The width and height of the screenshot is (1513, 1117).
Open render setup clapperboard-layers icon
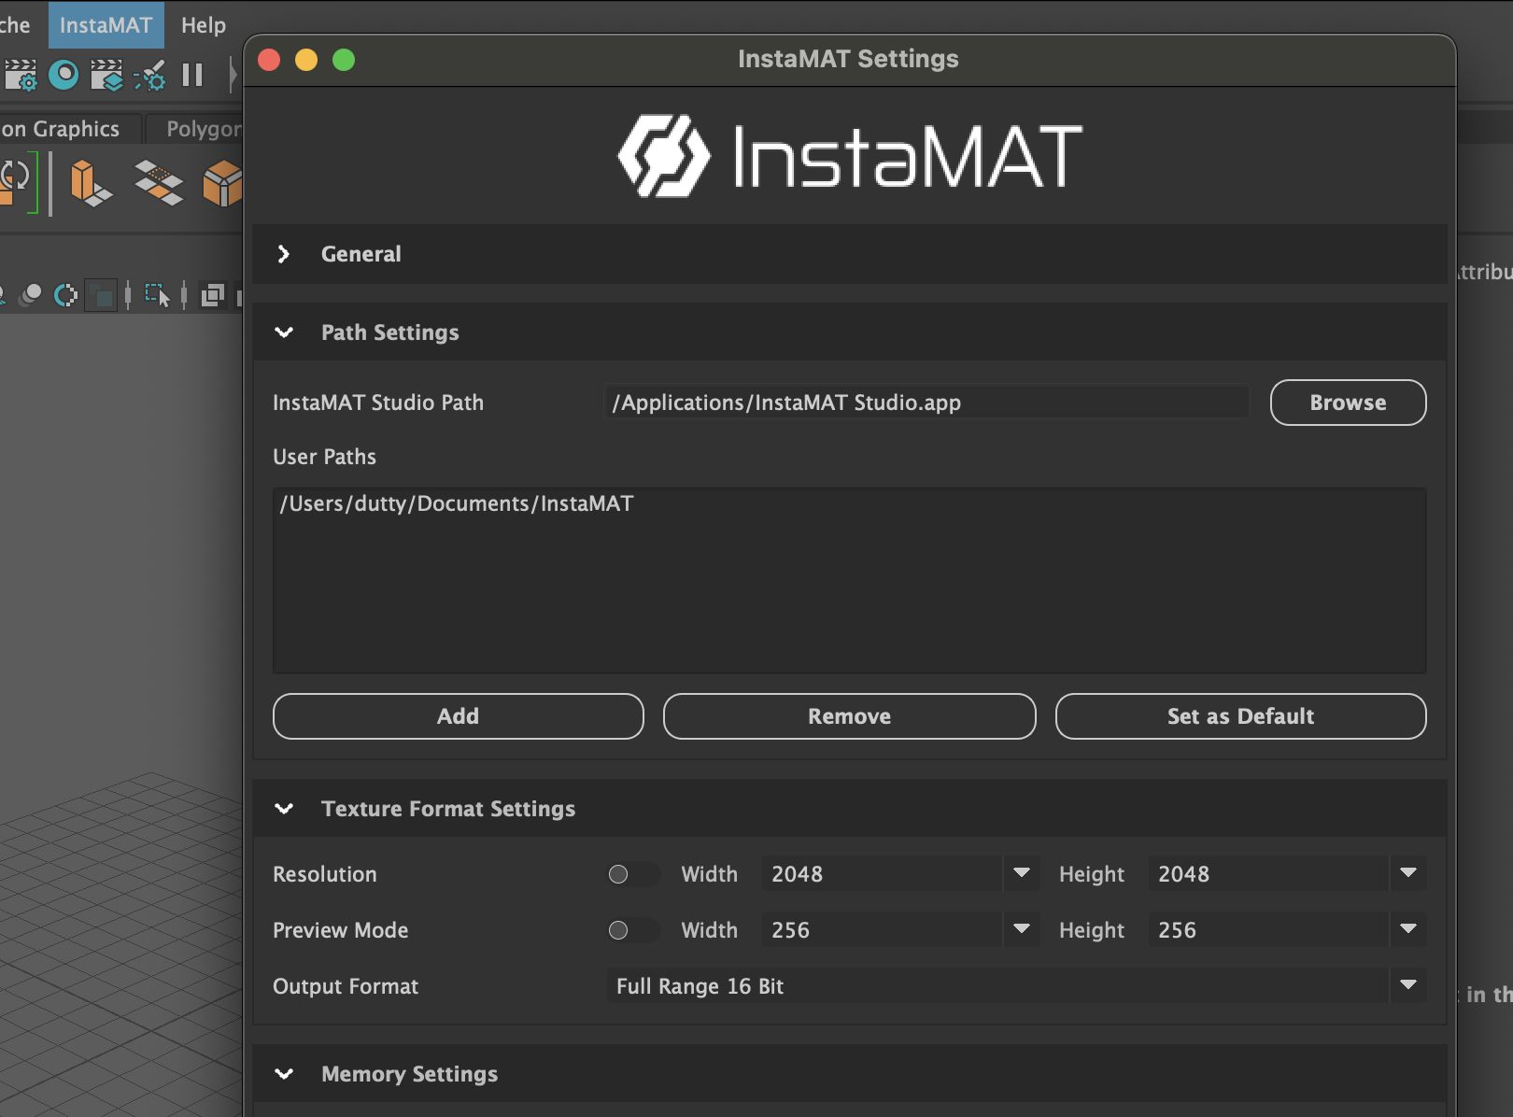tap(106, 75)
